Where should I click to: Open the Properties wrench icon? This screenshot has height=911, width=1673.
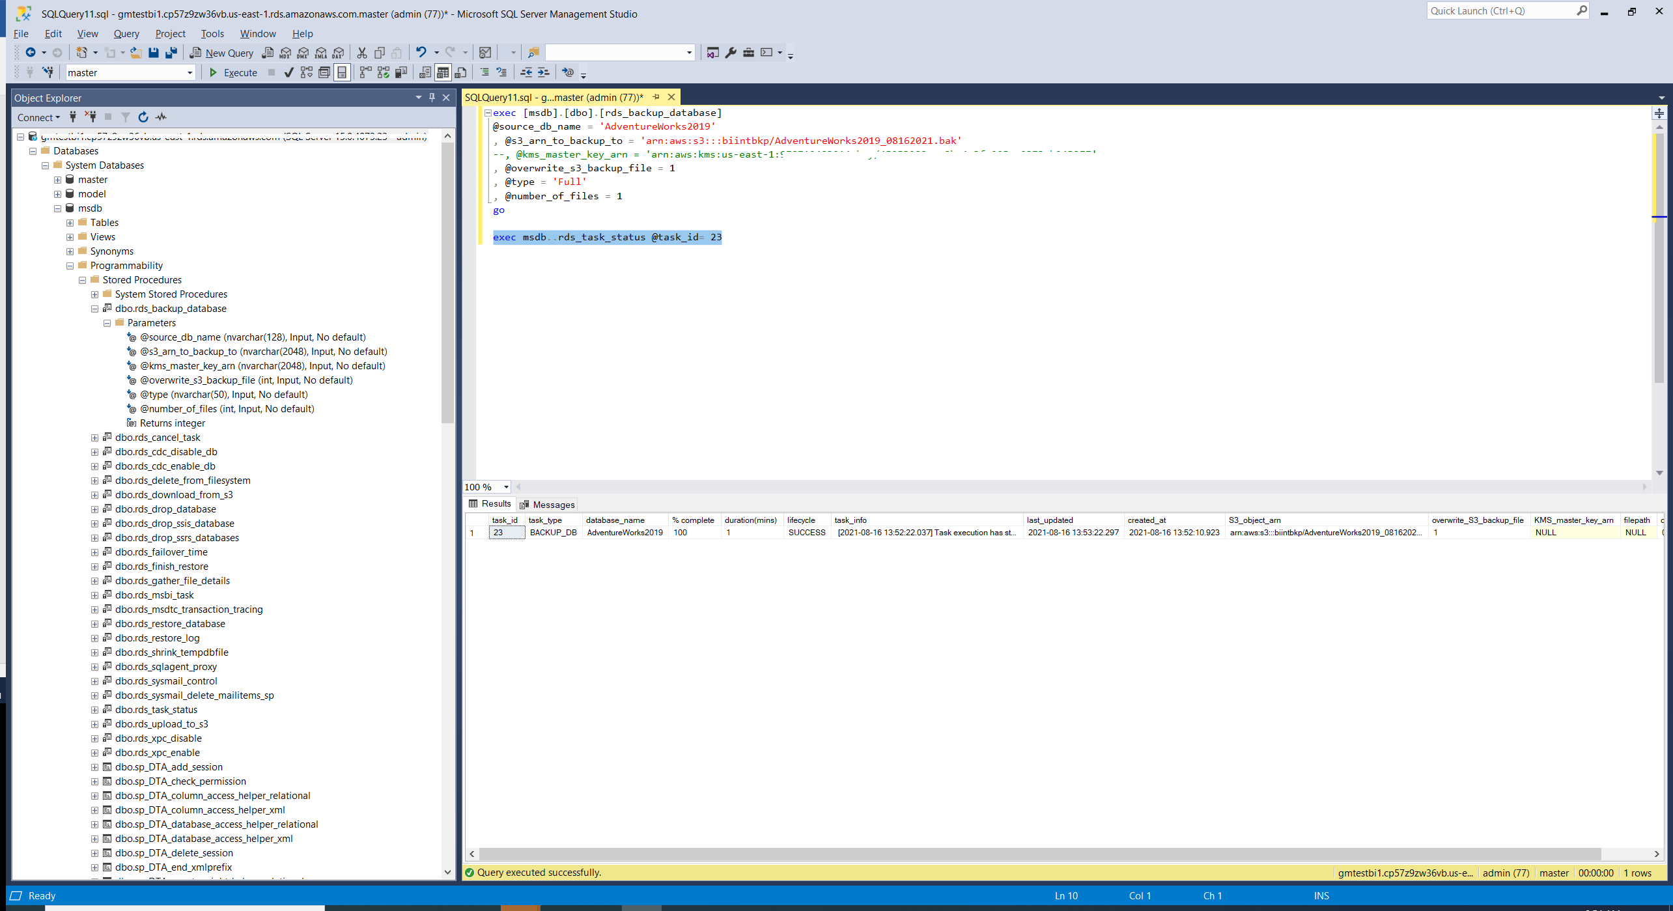[x=731, y=53]
